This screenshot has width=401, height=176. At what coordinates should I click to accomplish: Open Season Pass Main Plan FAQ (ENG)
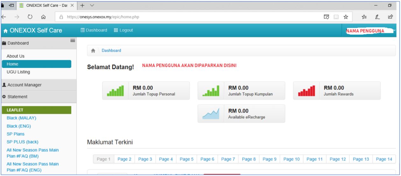tap(32, 167)
